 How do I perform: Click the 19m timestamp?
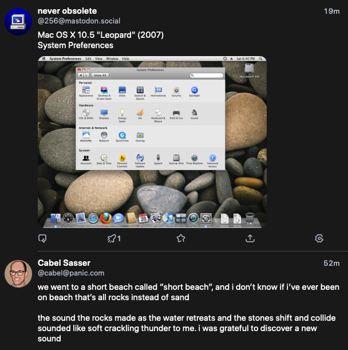point(332,11)
